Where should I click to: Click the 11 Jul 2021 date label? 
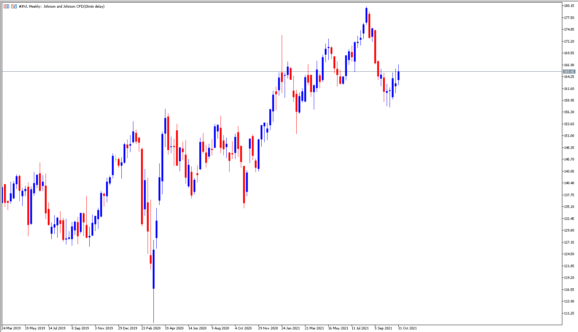pos(360,328)
